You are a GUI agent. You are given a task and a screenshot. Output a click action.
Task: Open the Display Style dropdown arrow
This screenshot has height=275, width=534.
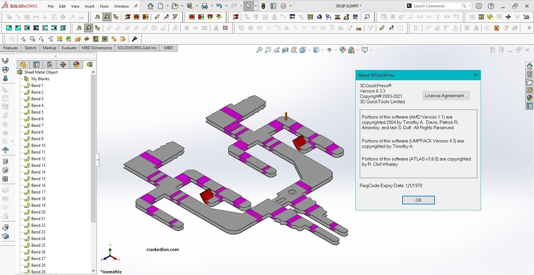[x=323, y=50]
